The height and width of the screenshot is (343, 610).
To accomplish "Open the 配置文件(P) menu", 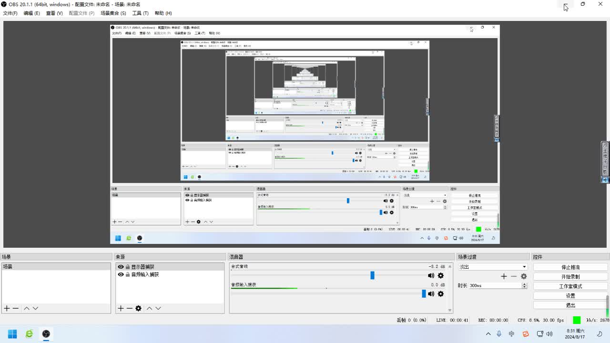I will point(81,13).
